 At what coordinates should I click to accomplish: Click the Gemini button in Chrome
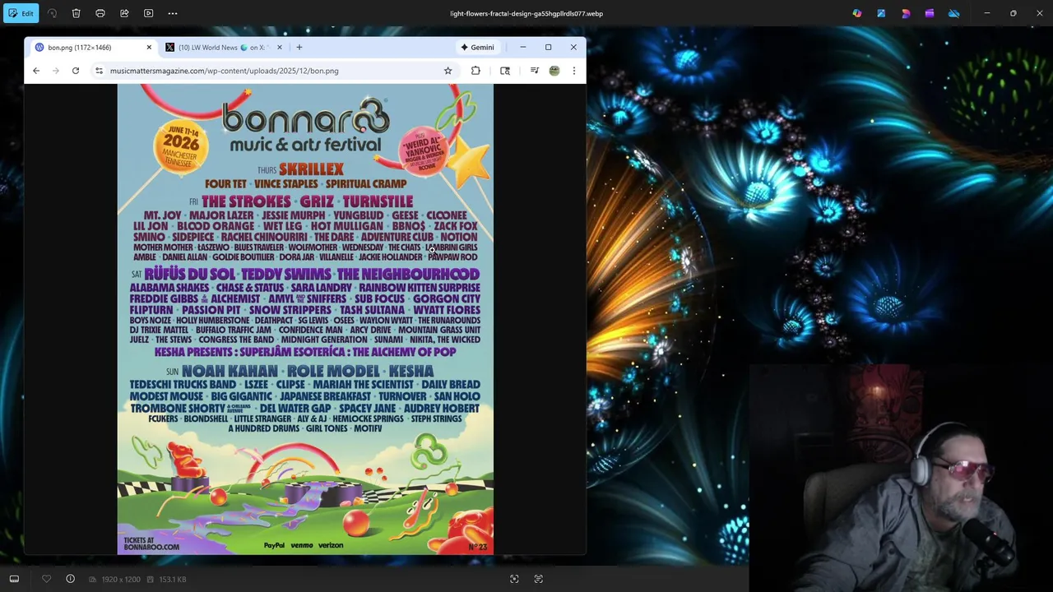coord(477,47)
